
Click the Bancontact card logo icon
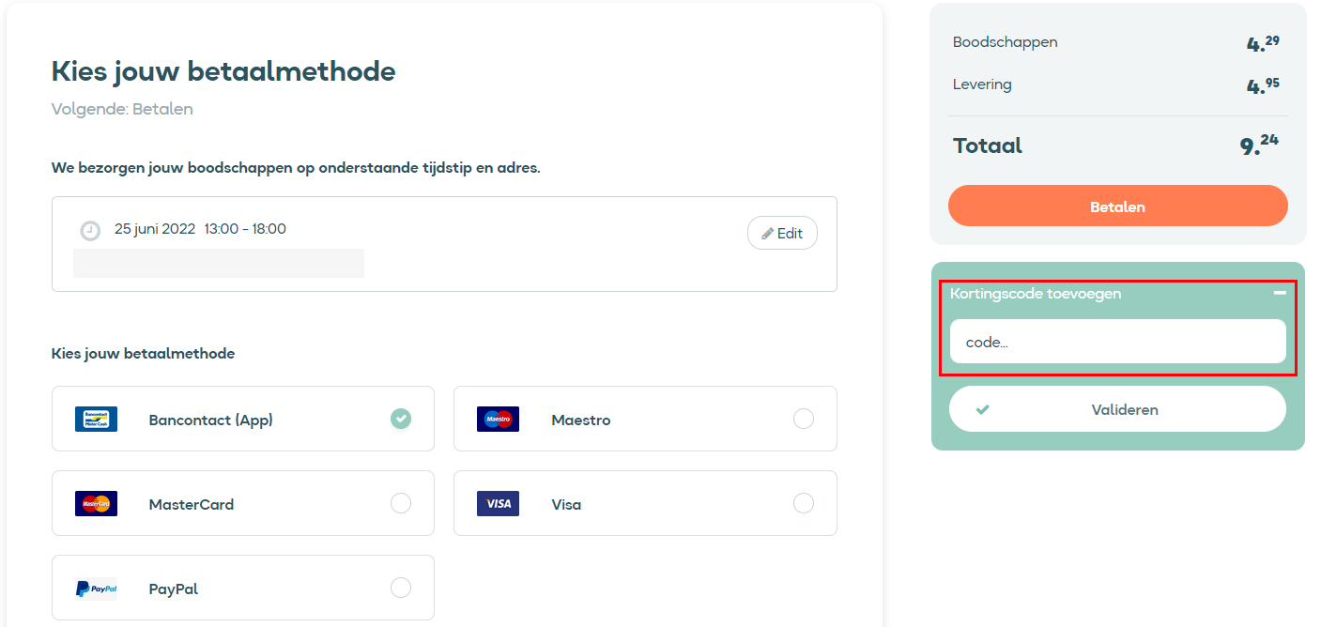point(96,419)
